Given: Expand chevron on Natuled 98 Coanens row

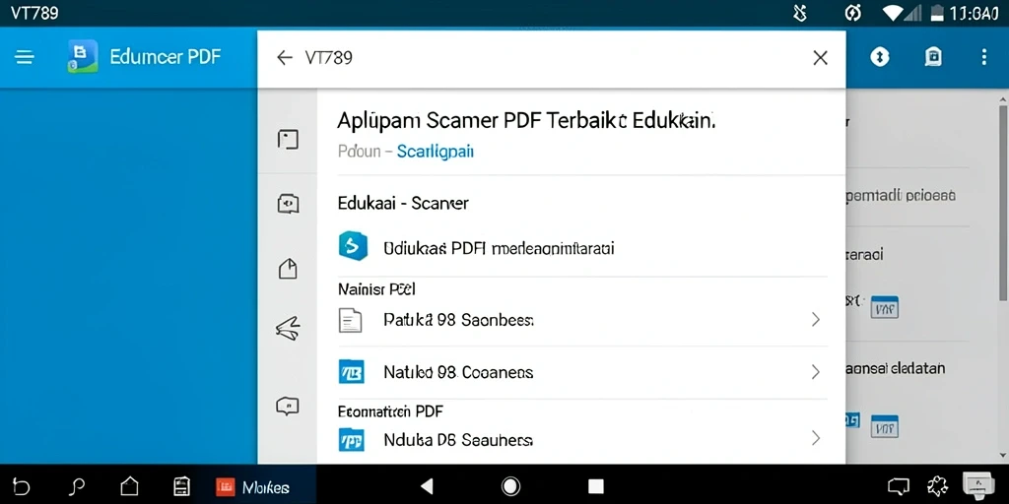Looking at the screenshot, I should pyautogui.click(x=815, y=372).
